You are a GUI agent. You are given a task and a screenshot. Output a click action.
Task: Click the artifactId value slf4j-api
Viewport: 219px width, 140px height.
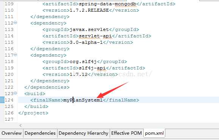(x=92, y=68)
